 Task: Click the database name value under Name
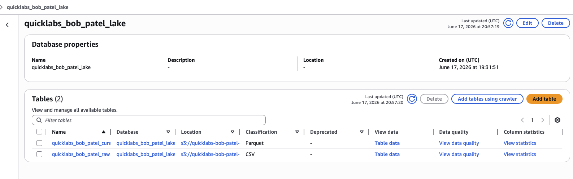61,67
